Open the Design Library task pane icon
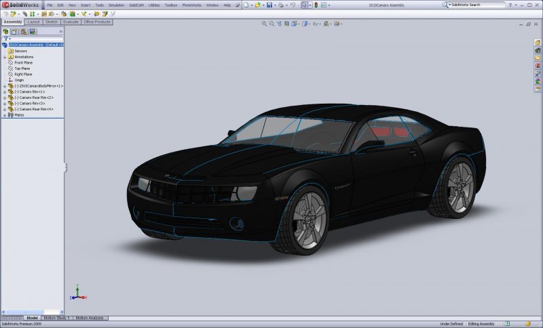 point(538,50)
